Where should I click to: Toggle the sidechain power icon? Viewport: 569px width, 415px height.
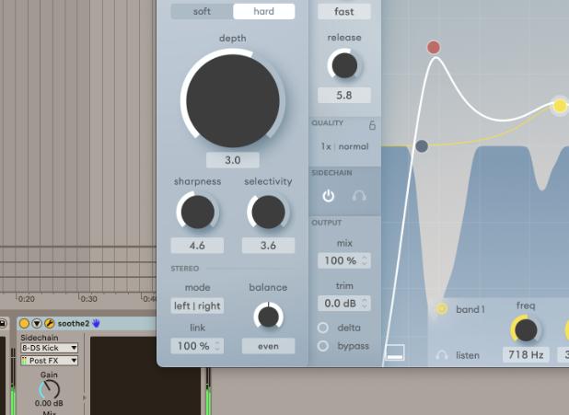pos(329,196)
